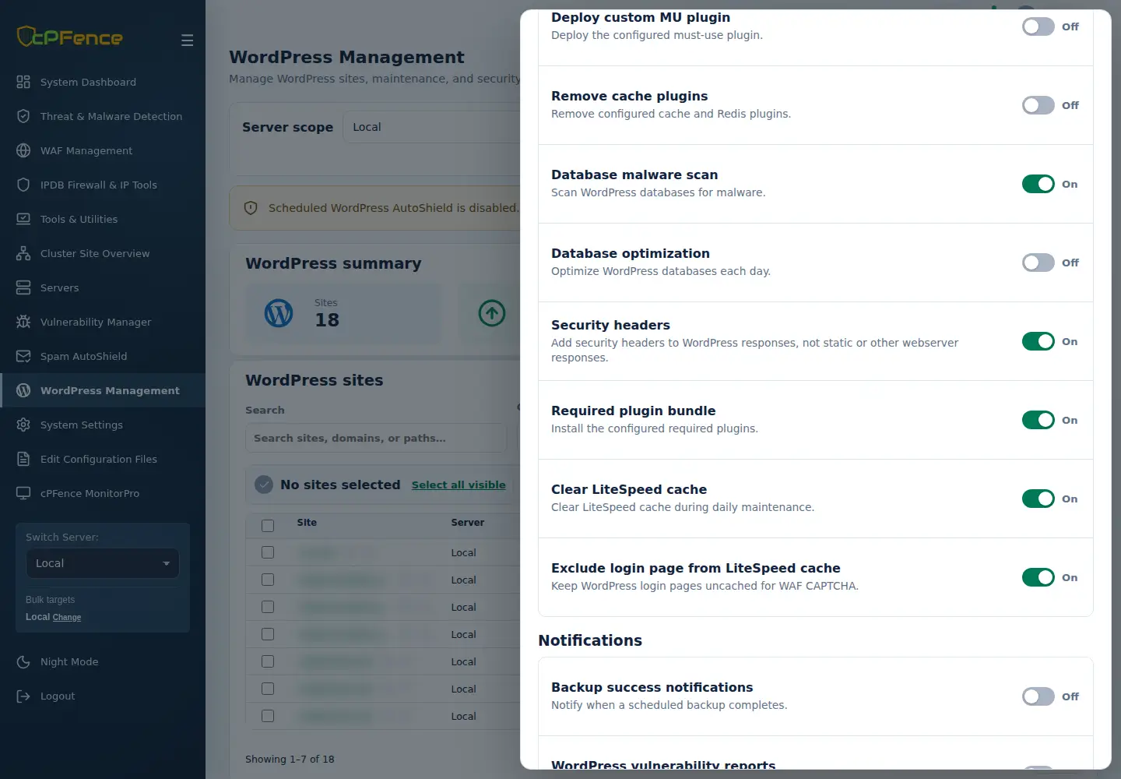1121x779 pixels.
Task: Click Logout icon in sidebar
Action: [23, 696]
